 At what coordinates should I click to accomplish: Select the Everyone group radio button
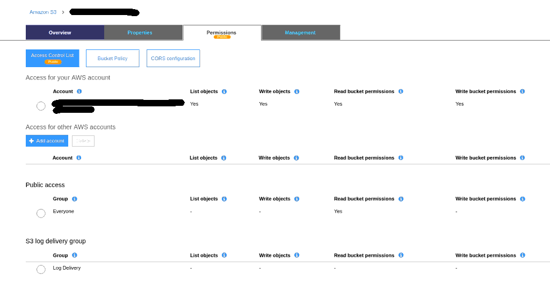pos(41,213)
